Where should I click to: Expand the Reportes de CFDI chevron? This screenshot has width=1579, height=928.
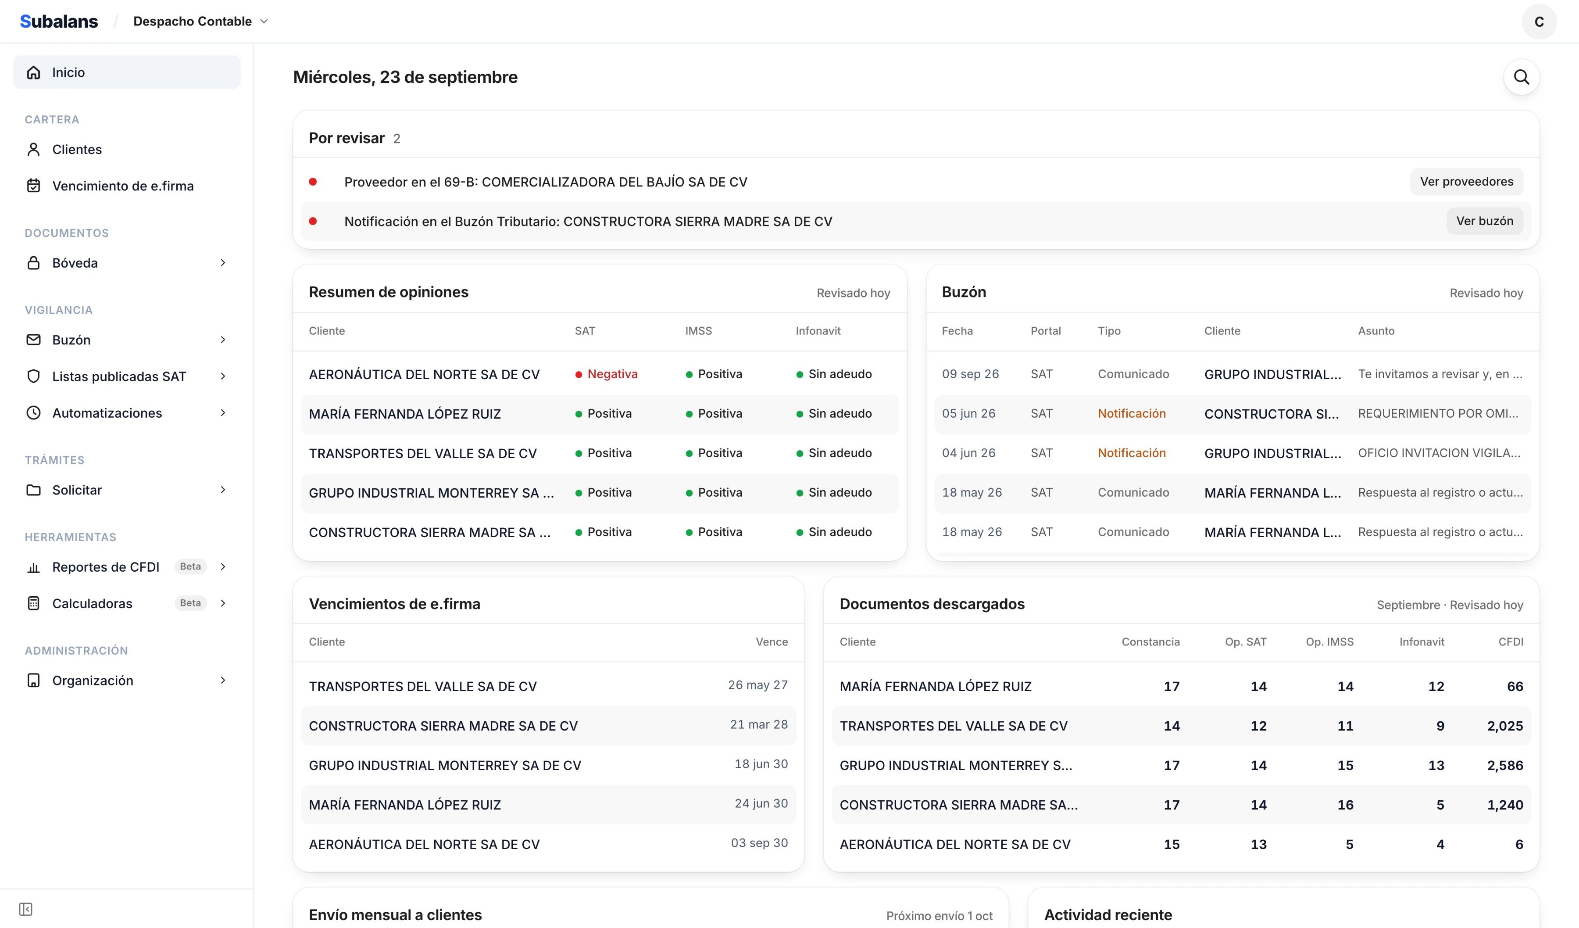point(223,567)
